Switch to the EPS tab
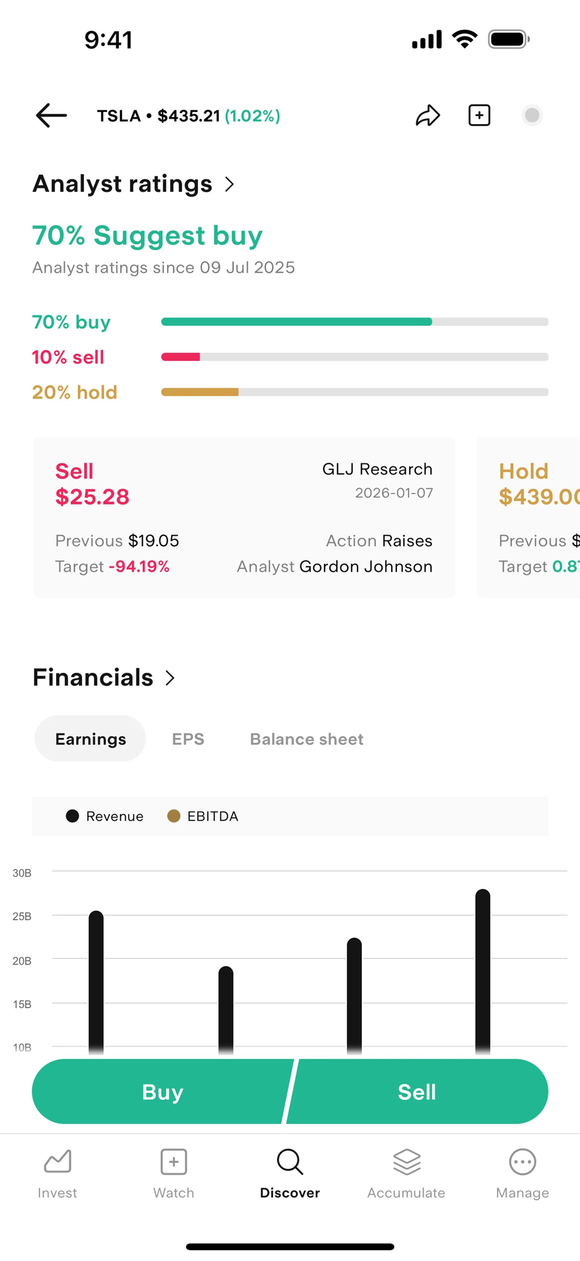The height and width of the screenshot is (1261, 580). pos(188,739)
